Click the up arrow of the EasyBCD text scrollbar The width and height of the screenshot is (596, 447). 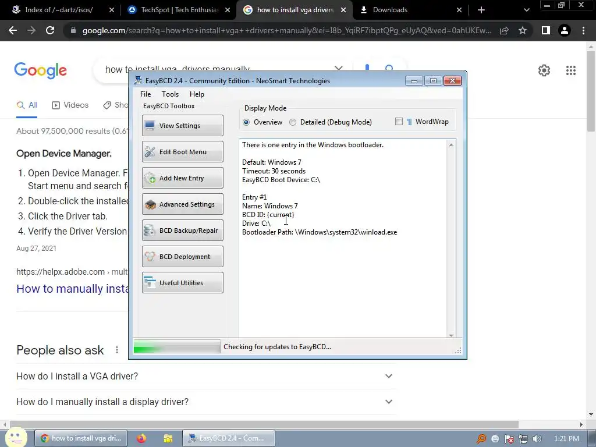pos(451,145)
